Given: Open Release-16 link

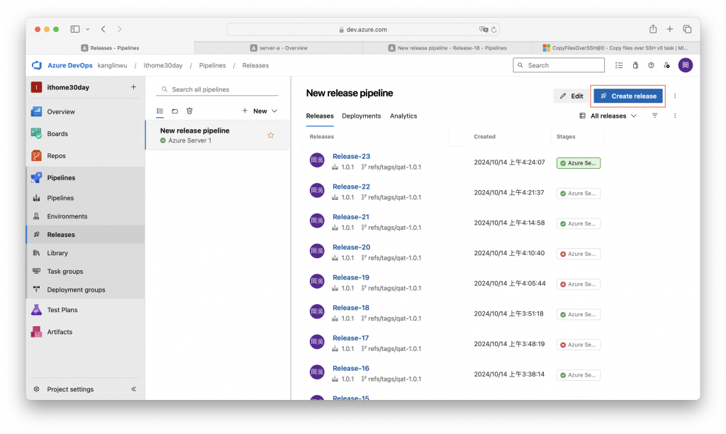Looking at the screenshot, I should (351, 368).
